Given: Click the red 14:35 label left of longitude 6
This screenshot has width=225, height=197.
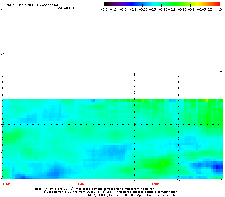Looking at the screenshot, I should (80, 184).
